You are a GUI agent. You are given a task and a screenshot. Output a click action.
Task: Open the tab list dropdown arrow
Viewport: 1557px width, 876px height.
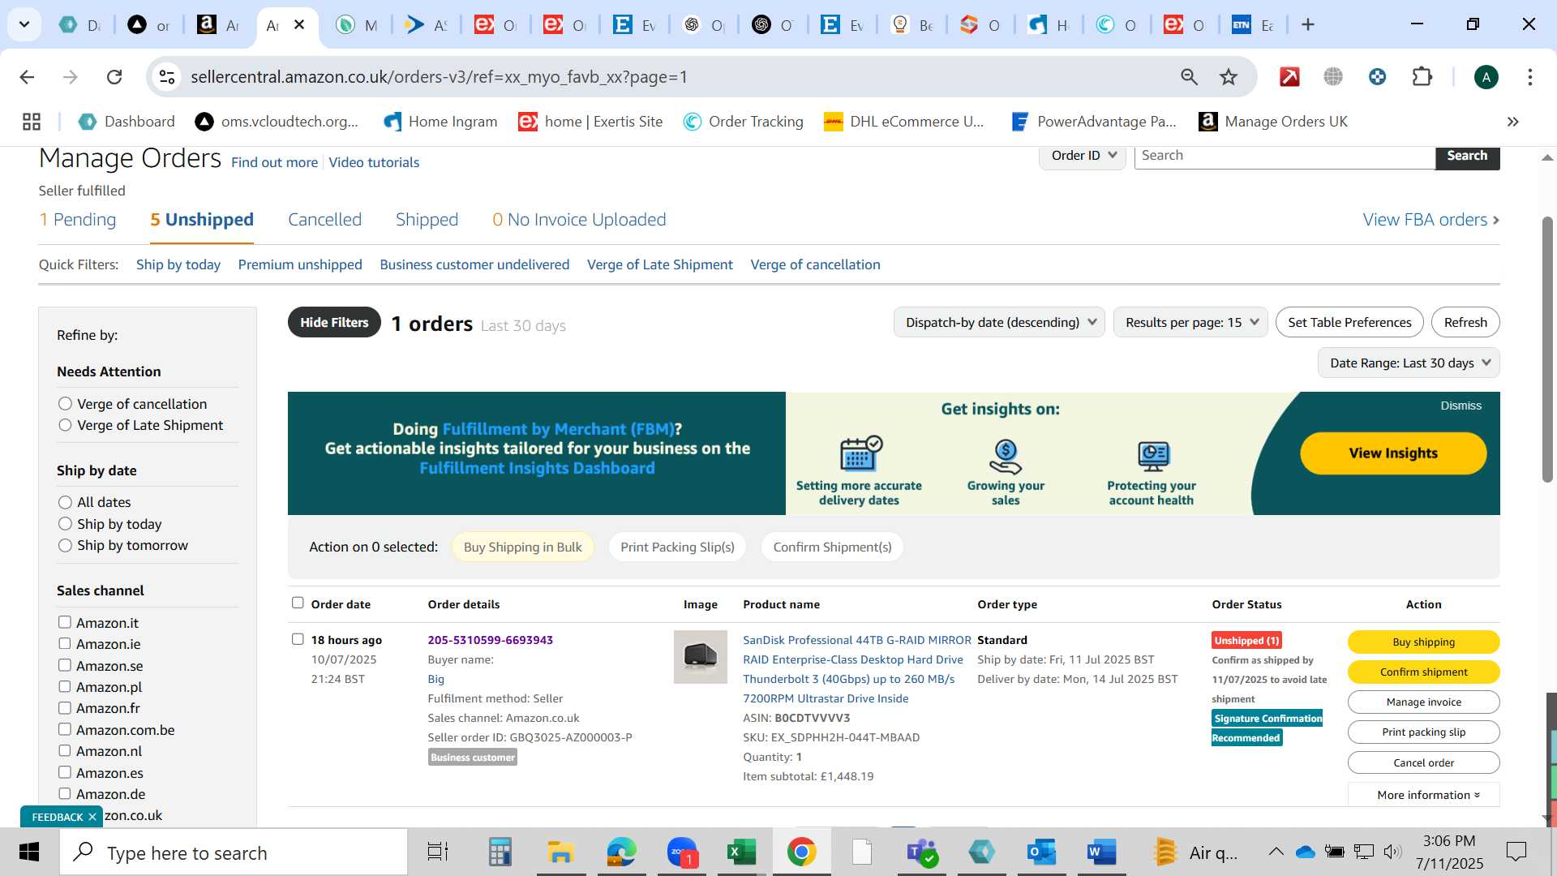[24, 25]
